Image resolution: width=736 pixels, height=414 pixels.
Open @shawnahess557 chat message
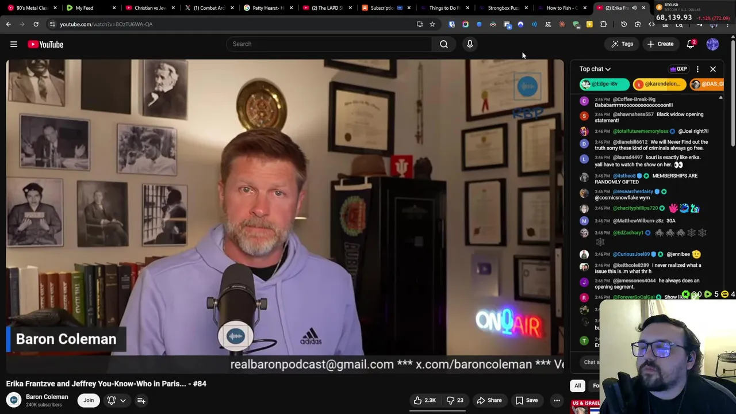click(x=650, y=117)
